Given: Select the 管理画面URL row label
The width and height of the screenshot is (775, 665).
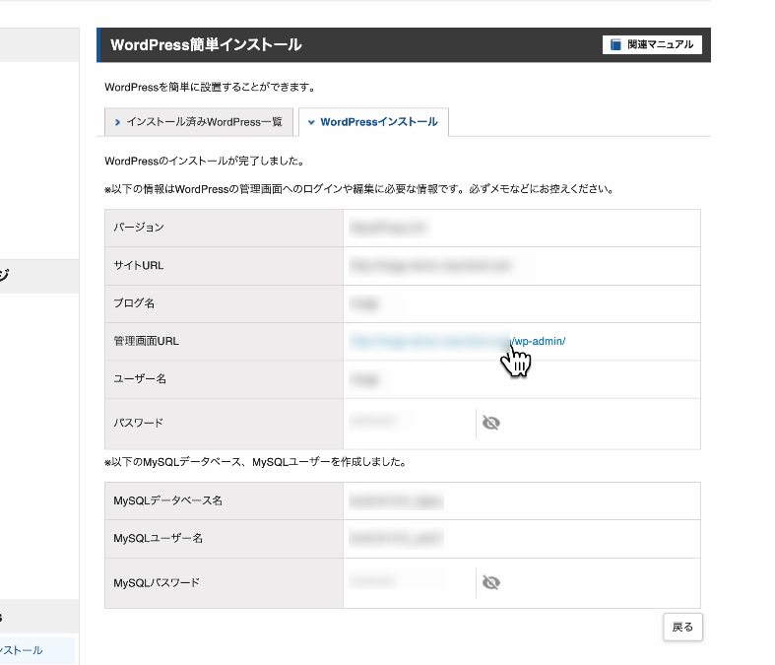Looking at the screenshot, I should [x=147, y=341].
